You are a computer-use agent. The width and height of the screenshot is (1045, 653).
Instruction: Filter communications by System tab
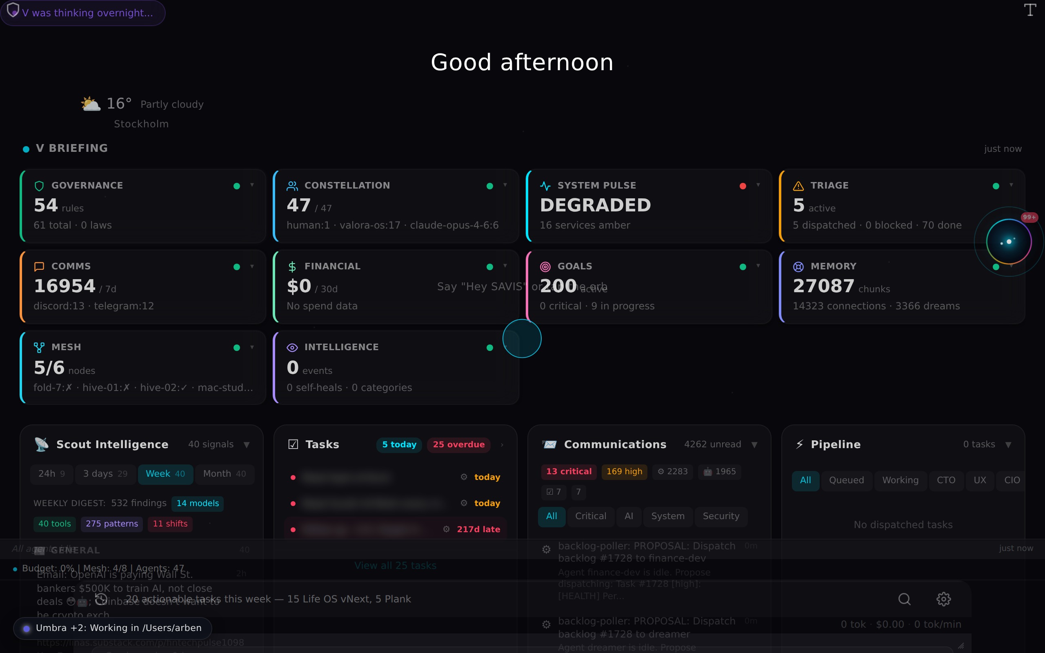click(x=667, y=517)
